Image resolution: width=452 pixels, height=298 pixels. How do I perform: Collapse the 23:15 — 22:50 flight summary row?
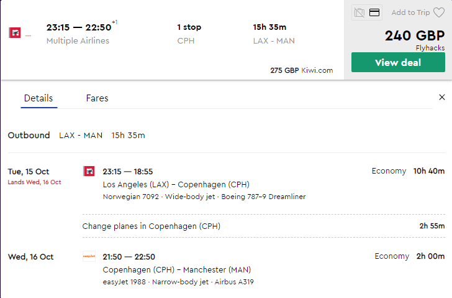(x=173, y=40)
